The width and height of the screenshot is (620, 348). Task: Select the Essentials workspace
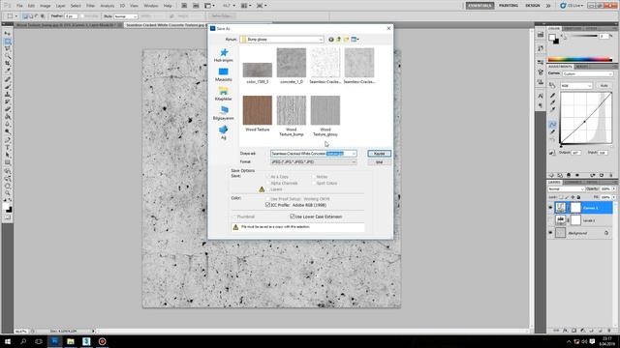click(x=480, y=6)
